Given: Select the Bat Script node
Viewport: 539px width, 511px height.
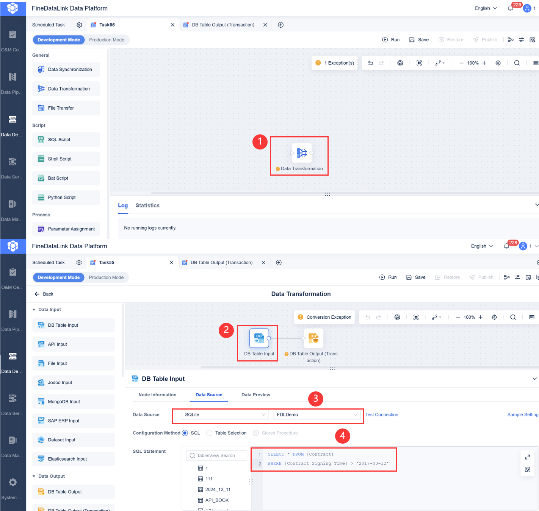Looking at the screenshot, I should pos(66,178).
